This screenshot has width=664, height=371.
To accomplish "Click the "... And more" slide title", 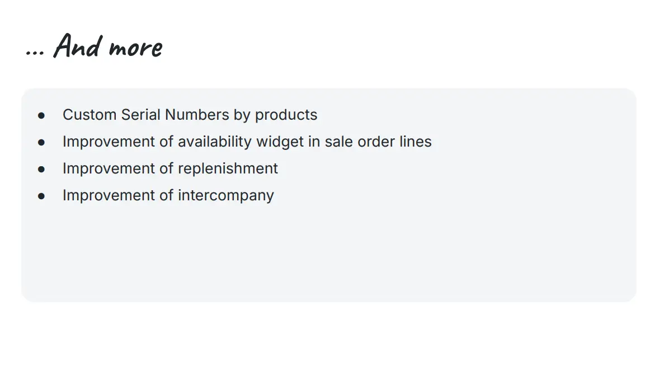I will pos(94,46).
